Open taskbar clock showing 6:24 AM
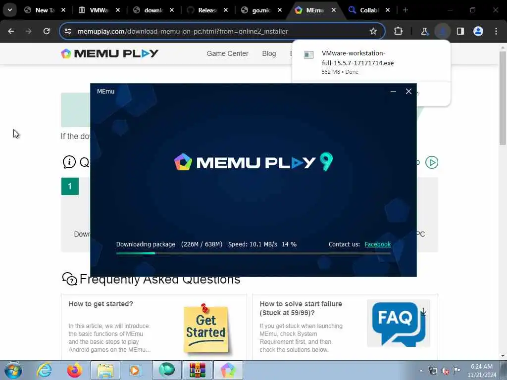The height and width of the screenshot is (380, 507). (x=481, y=371)
